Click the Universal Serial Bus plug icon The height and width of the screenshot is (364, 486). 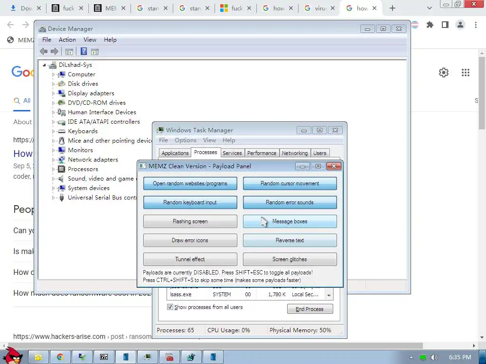(62, 198)
